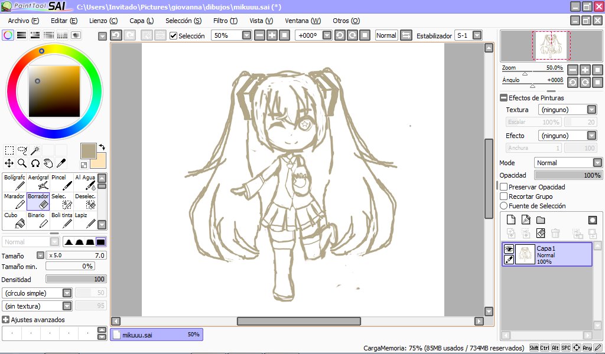Toggle the color wheel panel
605x354 pixels.
(x=8, y=35)
